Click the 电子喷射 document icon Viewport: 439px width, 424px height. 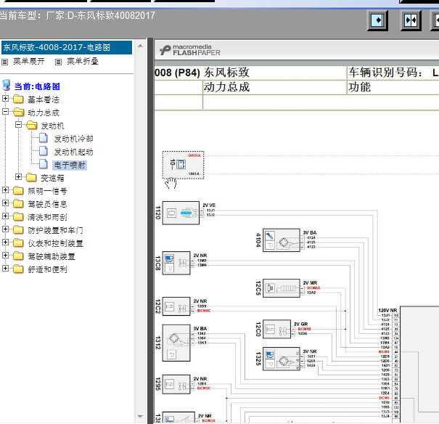point(43,164)
